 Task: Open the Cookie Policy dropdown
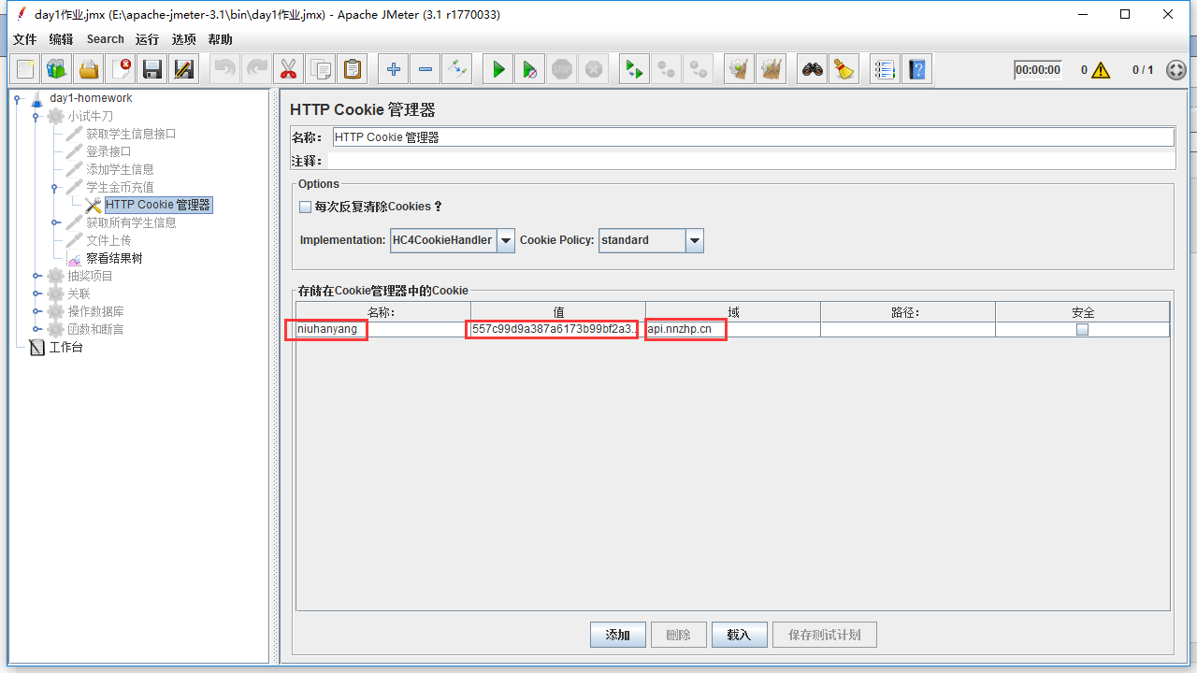coord(695,240)
